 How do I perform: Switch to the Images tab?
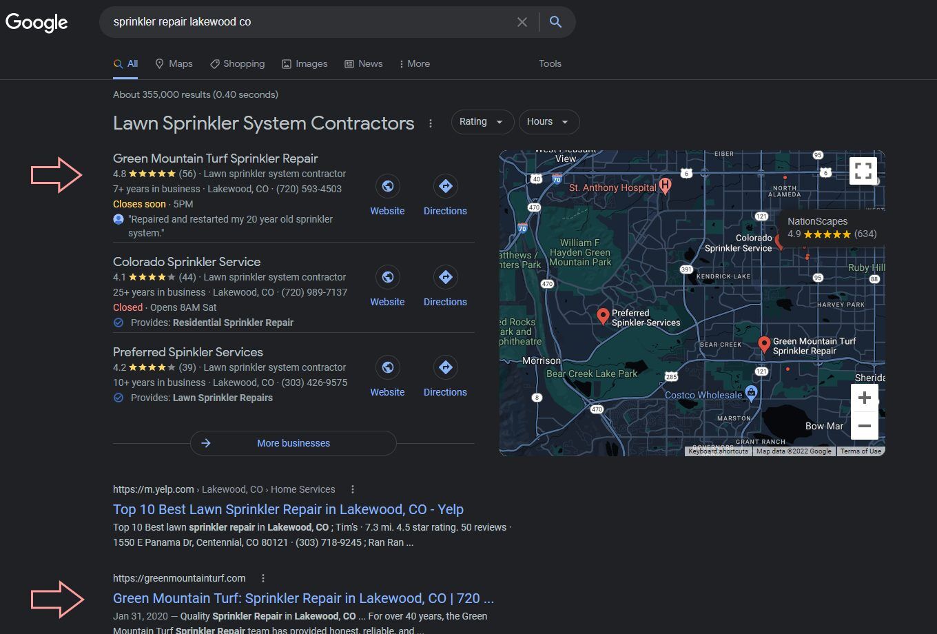(305, 63)
